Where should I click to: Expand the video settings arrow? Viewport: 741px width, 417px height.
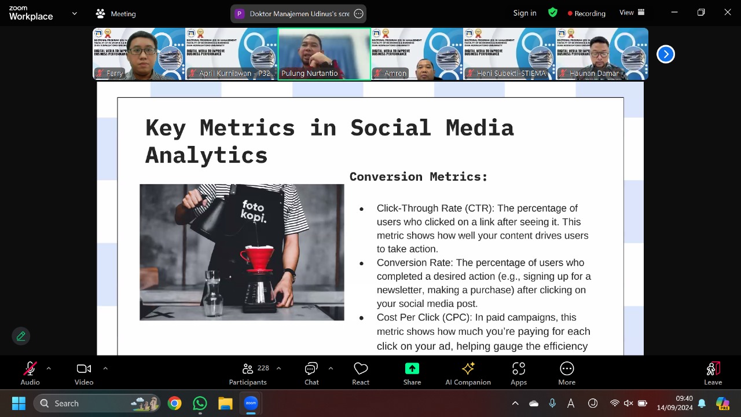pyautogui.click(x=105, y=368)
